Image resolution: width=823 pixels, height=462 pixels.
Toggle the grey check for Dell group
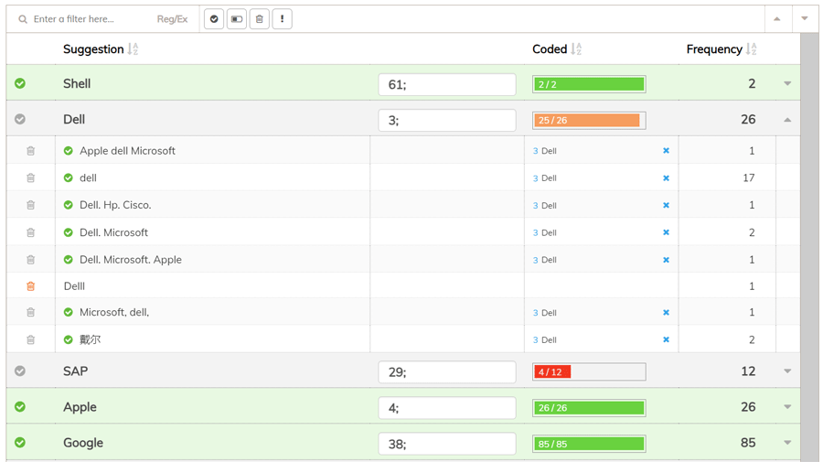20,119
